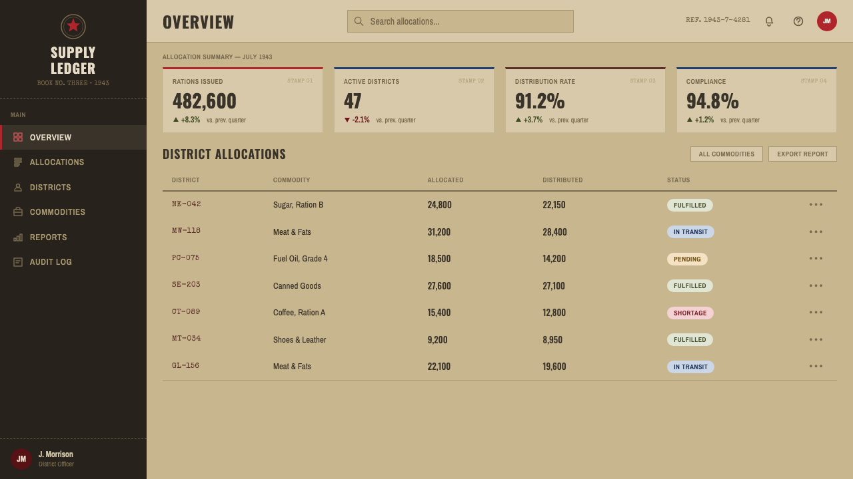Image resolution: width=853 pixels, height=479 pixels.
Task: Click distributed value 12,800
Action: pyautogui.click(x=554, y=313)
